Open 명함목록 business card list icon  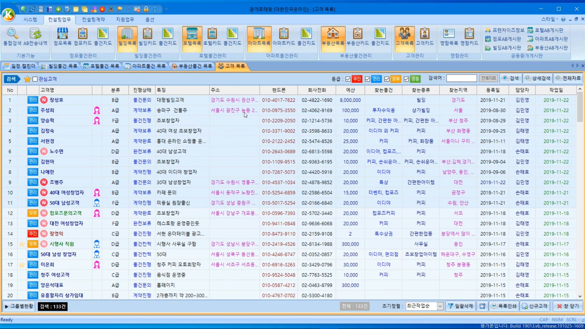coord(449,37)
